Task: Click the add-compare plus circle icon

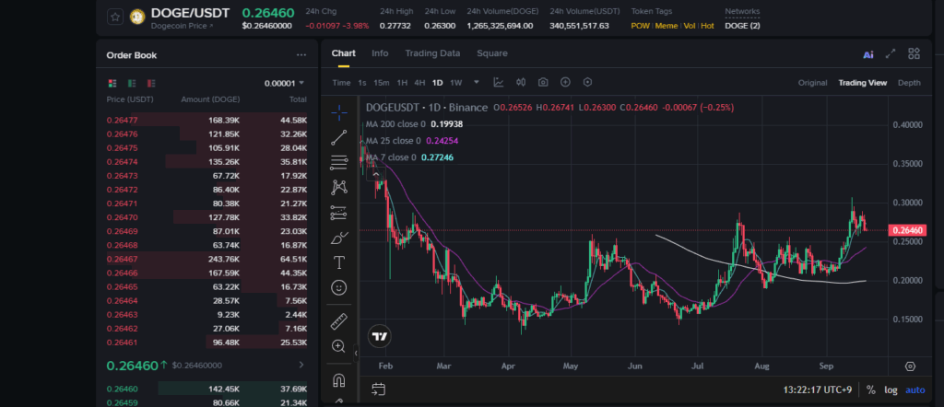Action: click(x=565, y=82)
